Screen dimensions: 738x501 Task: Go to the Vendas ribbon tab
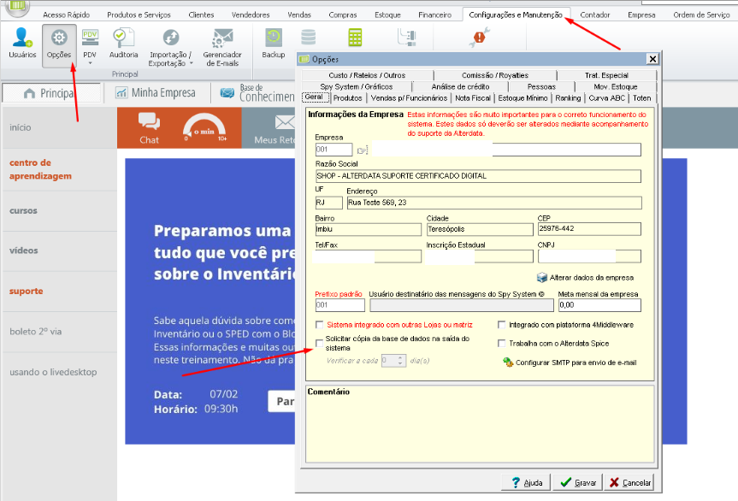point(299,15)
